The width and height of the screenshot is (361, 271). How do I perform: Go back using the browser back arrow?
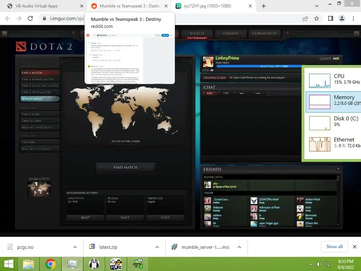[x=8, y=18]
